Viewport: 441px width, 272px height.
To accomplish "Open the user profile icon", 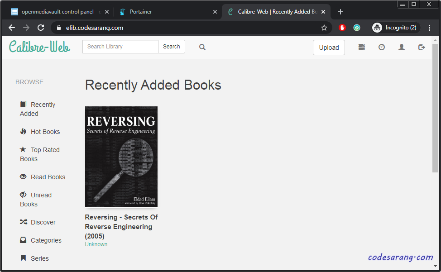I will (402, 47).
